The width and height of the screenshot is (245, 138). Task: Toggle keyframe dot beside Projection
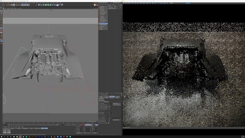pos(99,102)
